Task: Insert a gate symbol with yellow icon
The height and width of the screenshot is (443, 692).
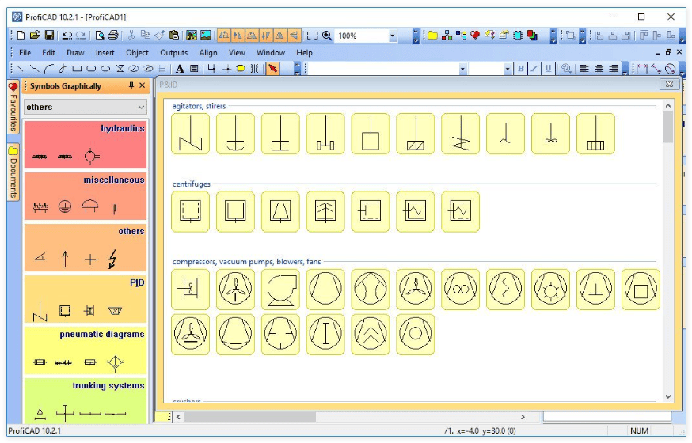Action: tap(241, 68)
